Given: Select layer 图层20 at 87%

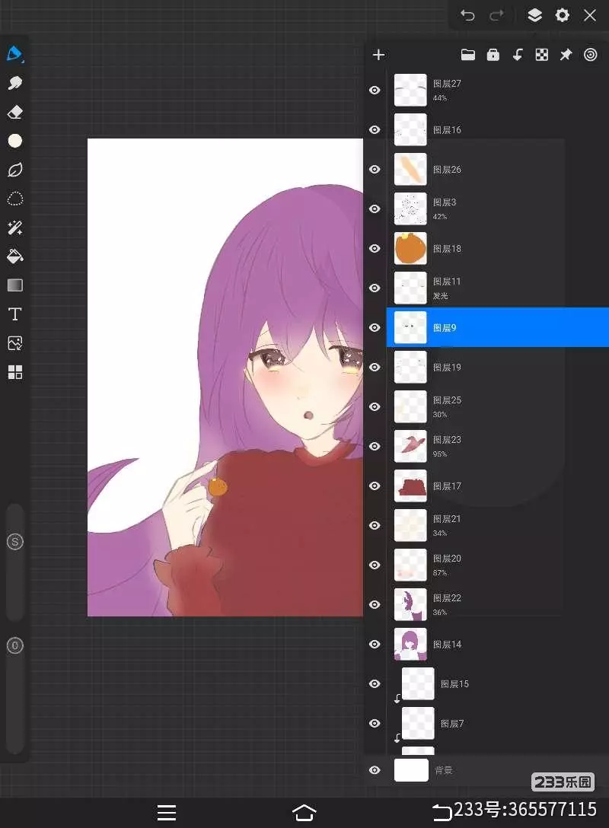Looking at the screenshot, I should tap(497, 565).
